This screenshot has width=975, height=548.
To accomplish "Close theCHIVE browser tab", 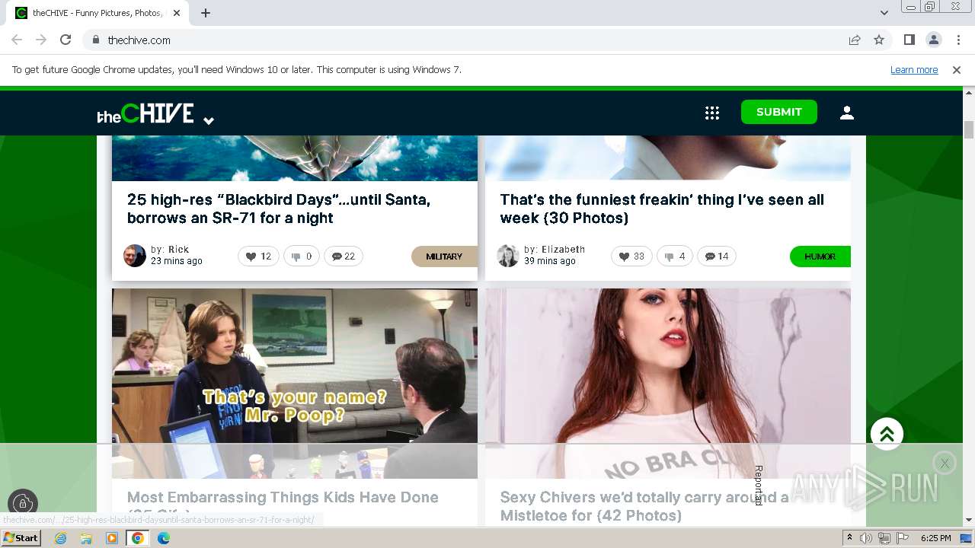I will pyautogui.click(x=177, y=13).
